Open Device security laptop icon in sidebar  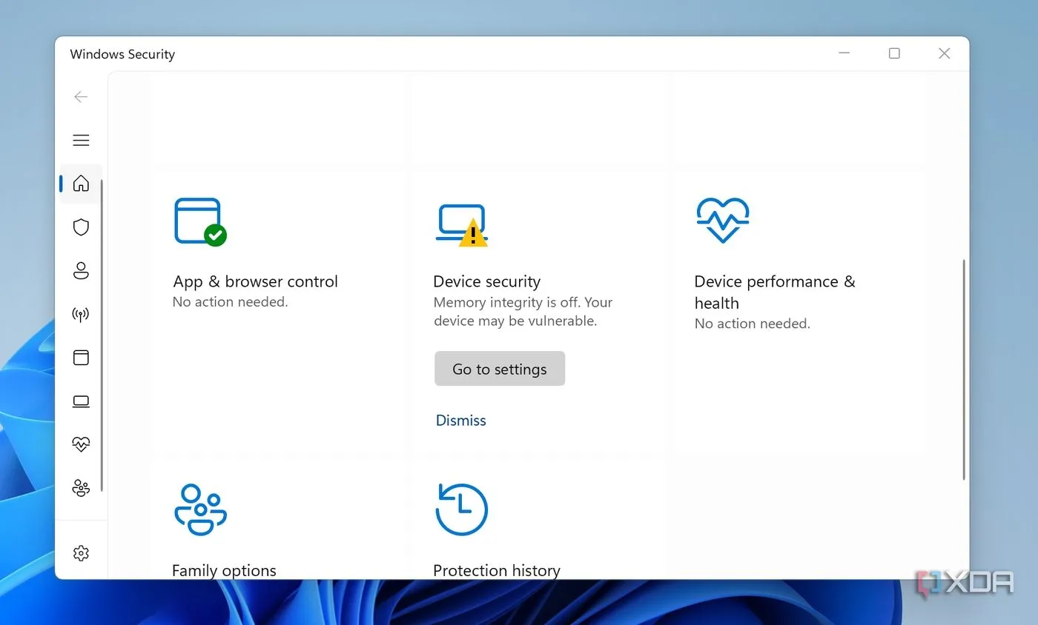pos(81,401)
